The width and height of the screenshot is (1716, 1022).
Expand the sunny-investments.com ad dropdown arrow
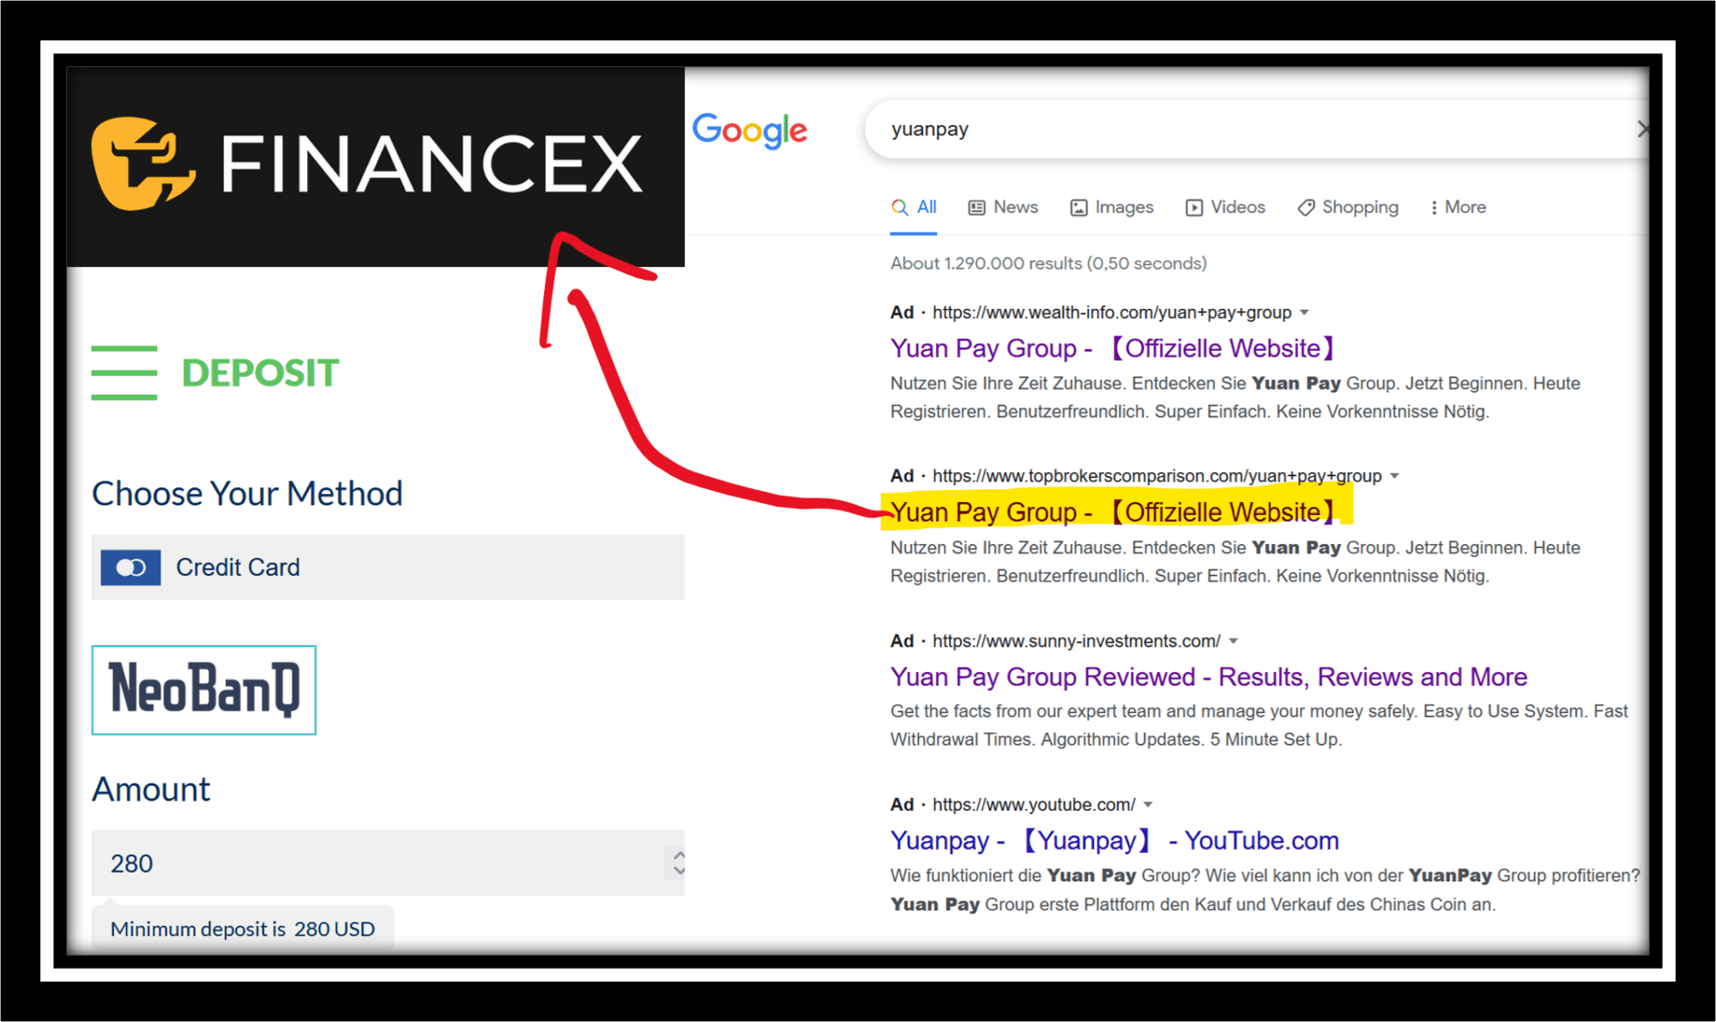tap(1233, 640)
